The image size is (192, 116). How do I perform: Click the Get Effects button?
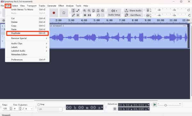tap(133, 15)
